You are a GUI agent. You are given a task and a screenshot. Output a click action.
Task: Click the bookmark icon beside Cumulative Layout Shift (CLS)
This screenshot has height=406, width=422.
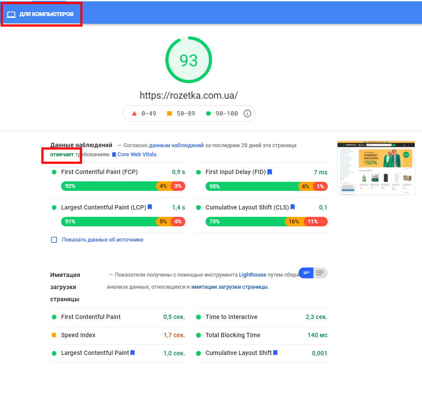tap(293, 207)
